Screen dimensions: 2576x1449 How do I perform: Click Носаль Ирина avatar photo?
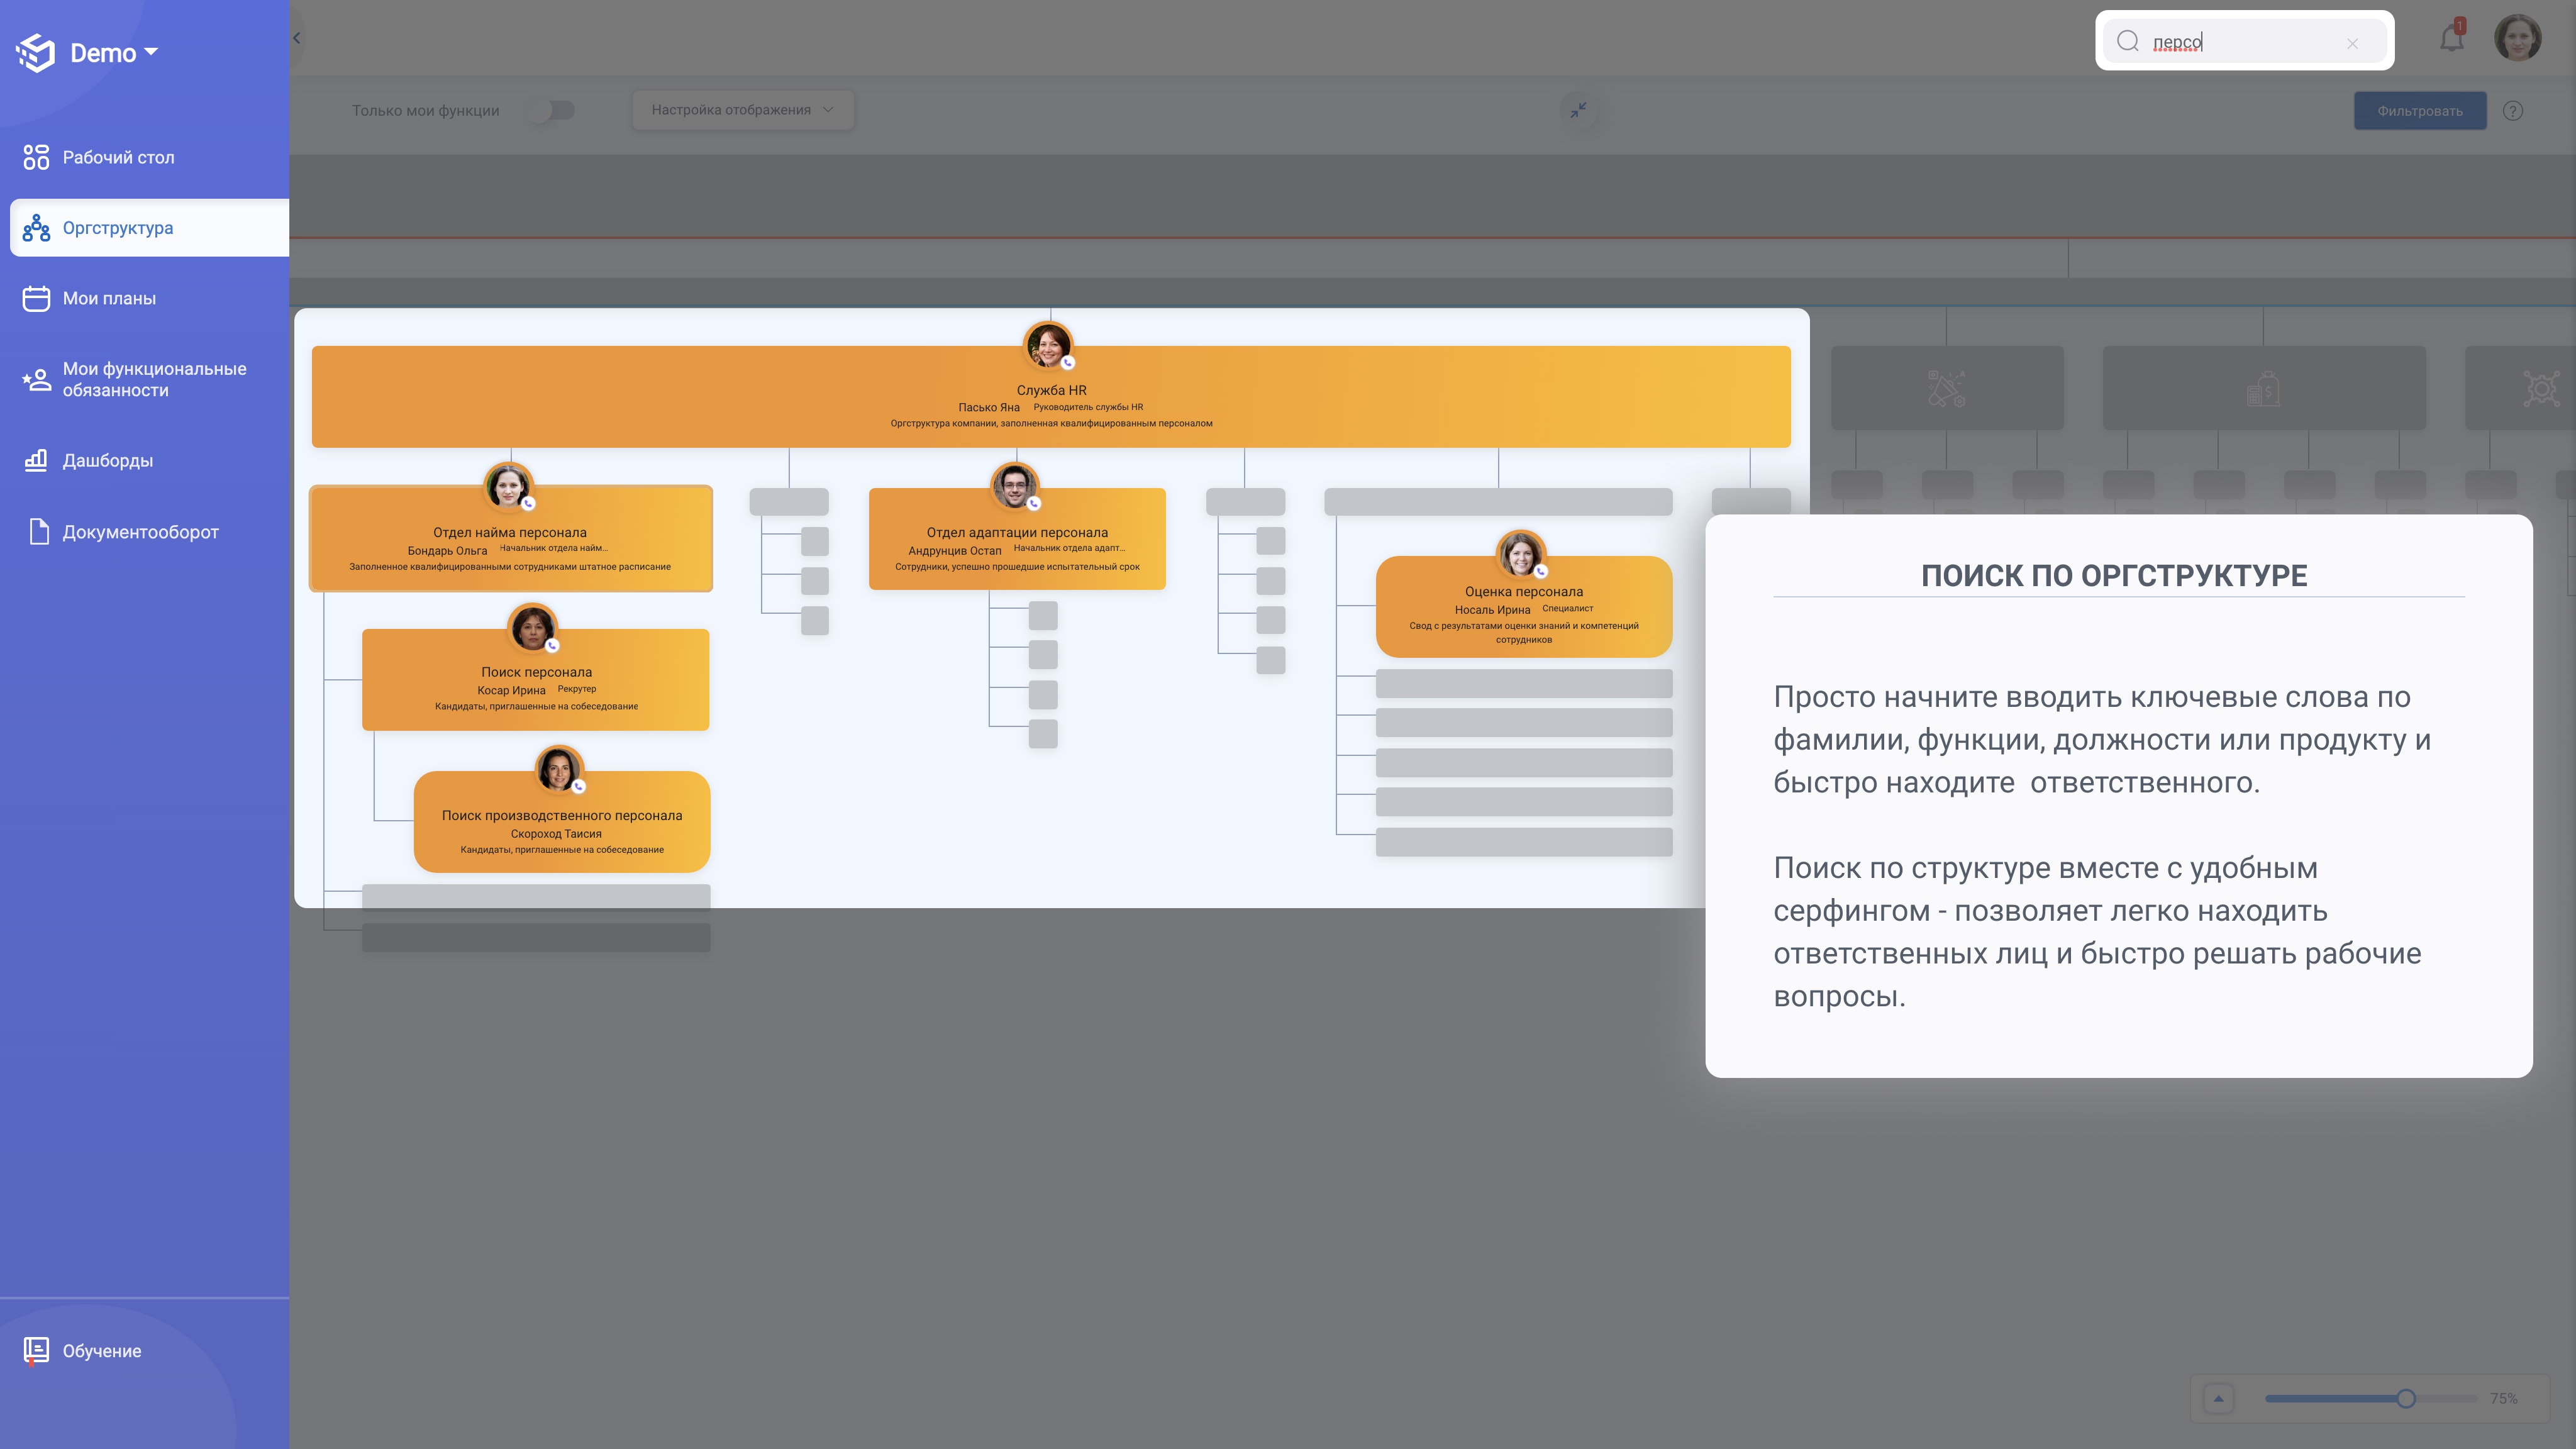coord(1521,554)
